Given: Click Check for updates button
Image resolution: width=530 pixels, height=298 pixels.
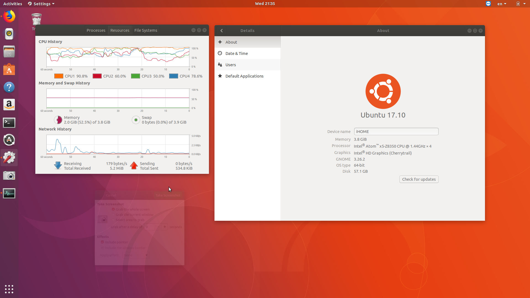Looking at the screenshot, I should click(418, 179).
